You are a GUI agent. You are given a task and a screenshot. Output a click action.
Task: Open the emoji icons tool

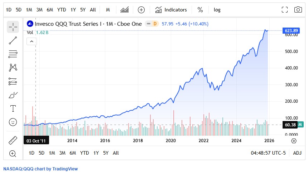point(13,122)
